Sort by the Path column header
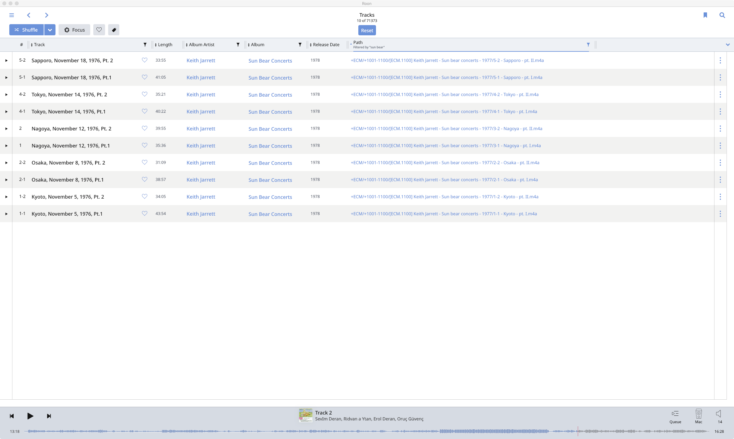734x439 pixels. pyautogui.click(x=358, y=42)
